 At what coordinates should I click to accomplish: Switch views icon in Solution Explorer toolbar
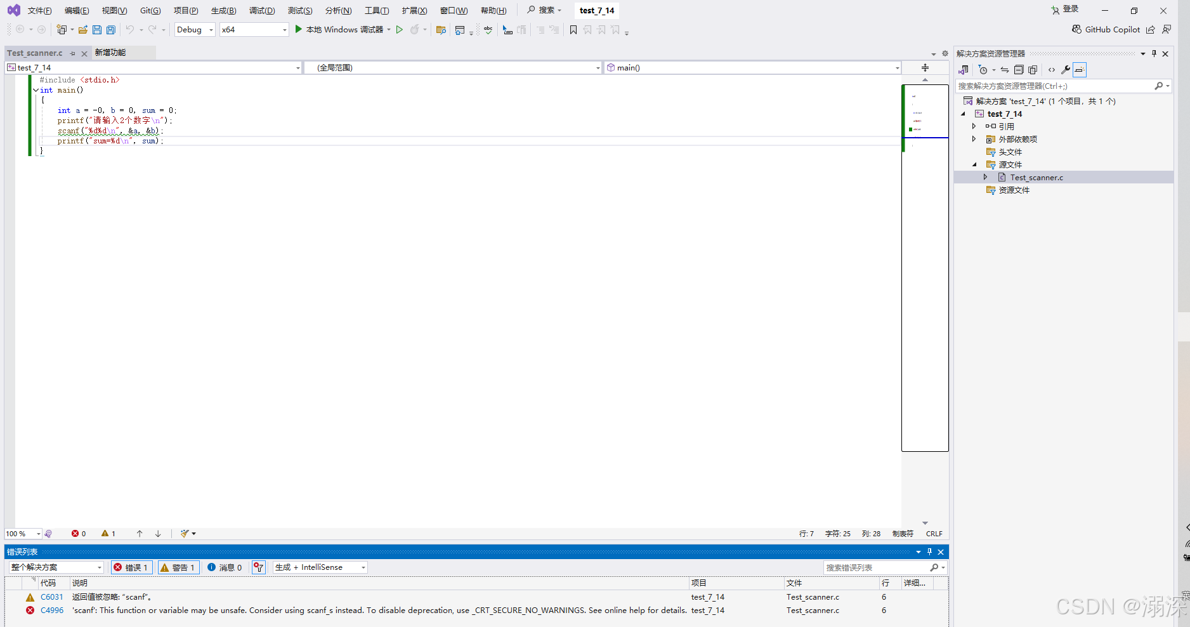964,70
